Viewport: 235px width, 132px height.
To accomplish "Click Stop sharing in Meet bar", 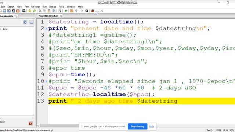I will [x=137, y=126].
